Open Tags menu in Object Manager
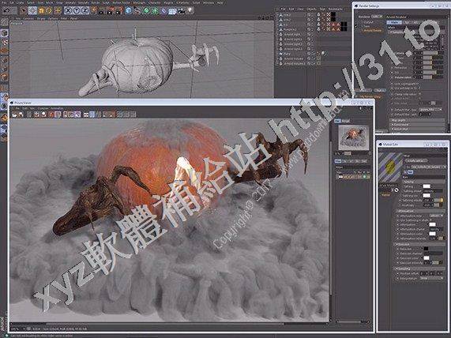The image size is (451, 338). click(x=322, y=9)
